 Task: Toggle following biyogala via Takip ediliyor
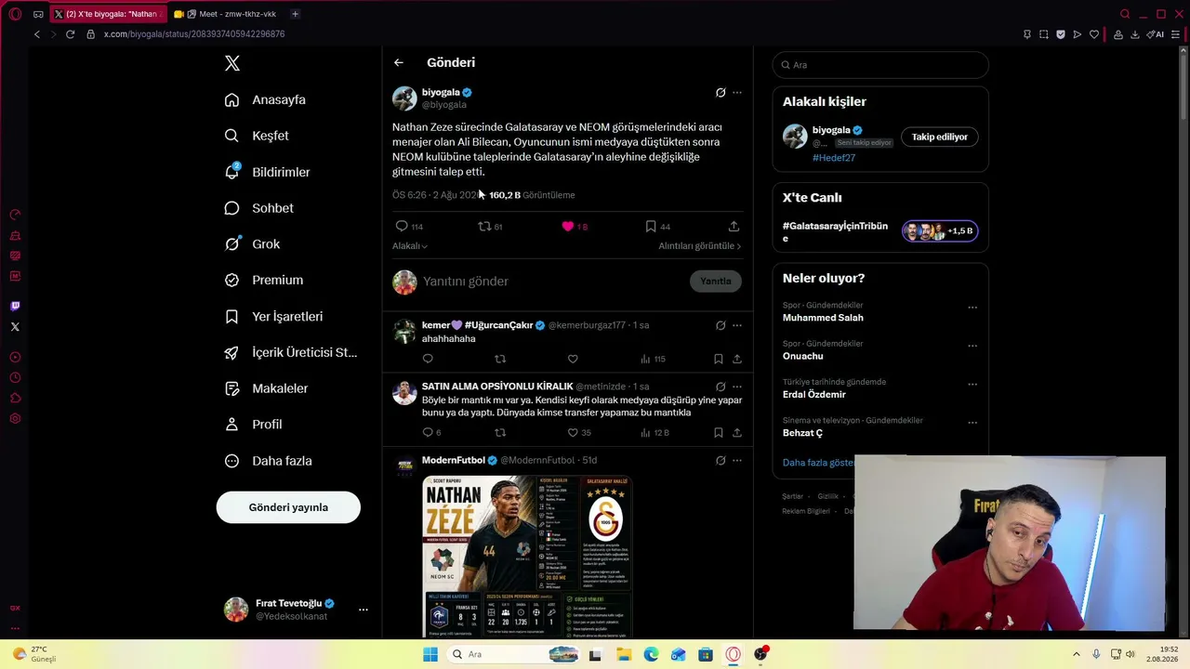coord(939,137)
